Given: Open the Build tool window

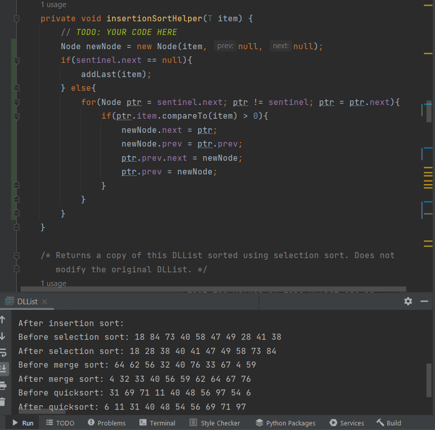Looking at the screenshot, I should tap(389, 423).
